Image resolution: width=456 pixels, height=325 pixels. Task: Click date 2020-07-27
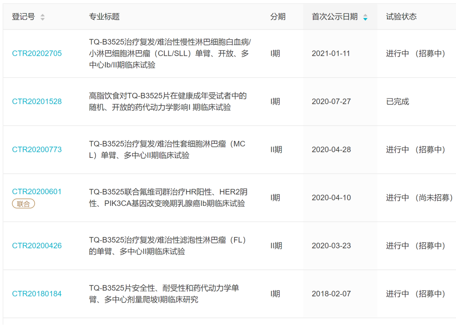click(331, 101)
